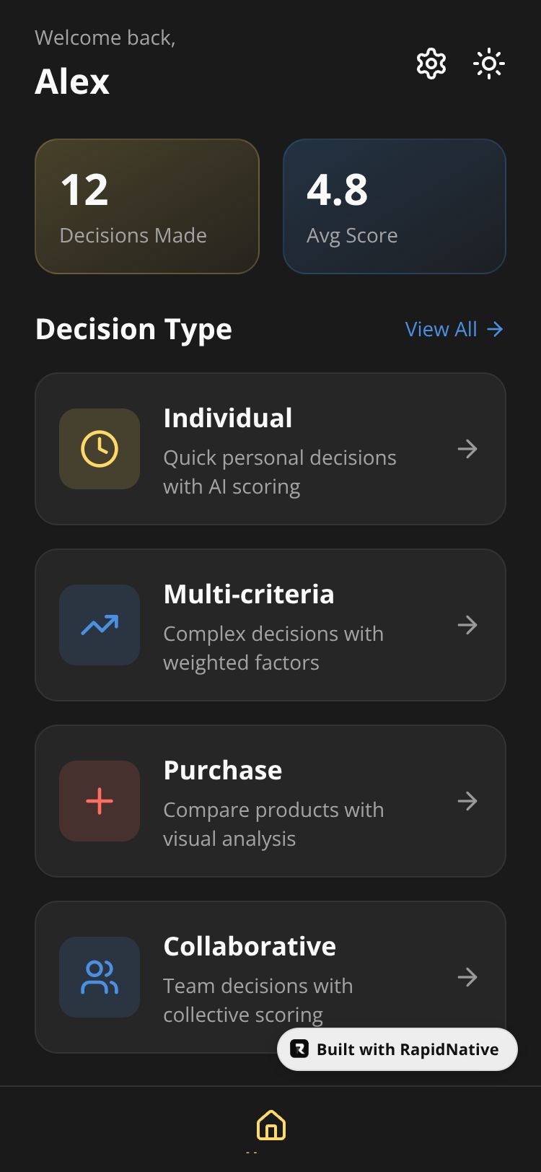The width and height of the screenshot is (541, 1172).
Task: Choose the Collaborative decision title
Action: 250,946
